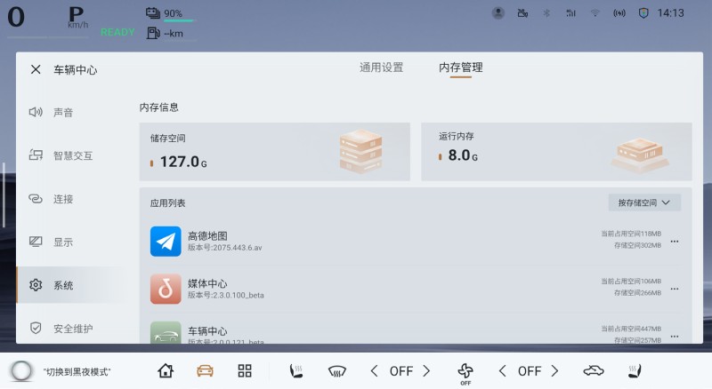
Task: Click version text 版本号:2075.443.6.av
Action: click(225, 248)
